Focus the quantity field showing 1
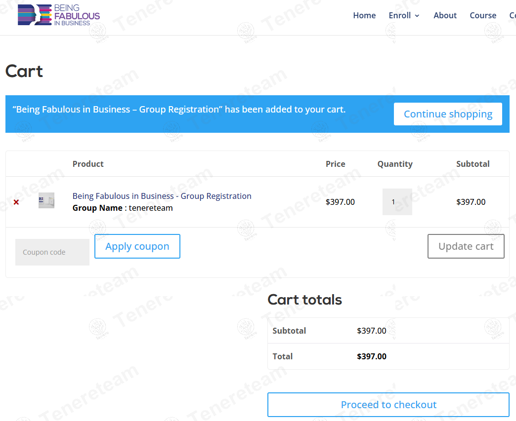The height and width of the screenshot is (421, 516). click(397, 202)
